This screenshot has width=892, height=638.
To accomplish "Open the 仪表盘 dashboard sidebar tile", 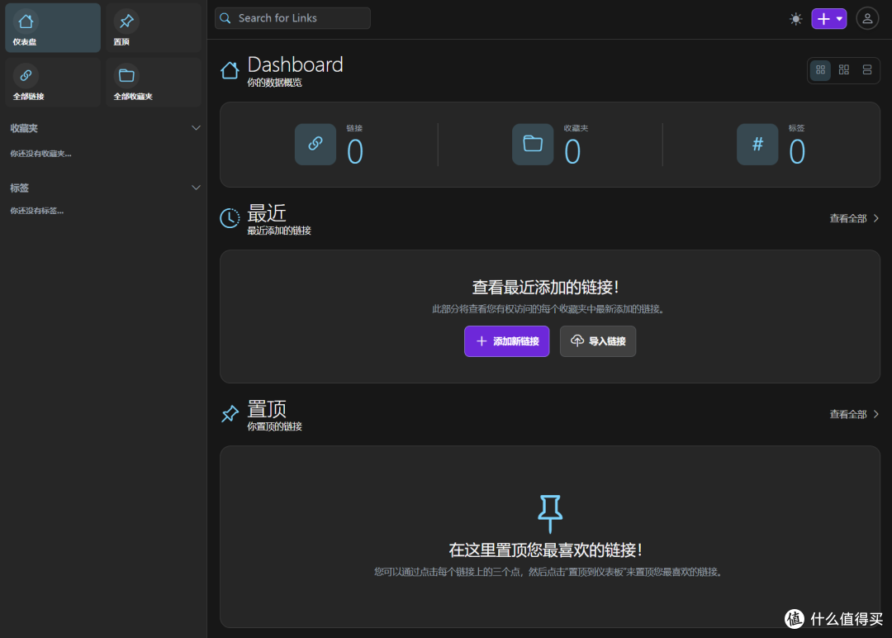I will (53, 28).
